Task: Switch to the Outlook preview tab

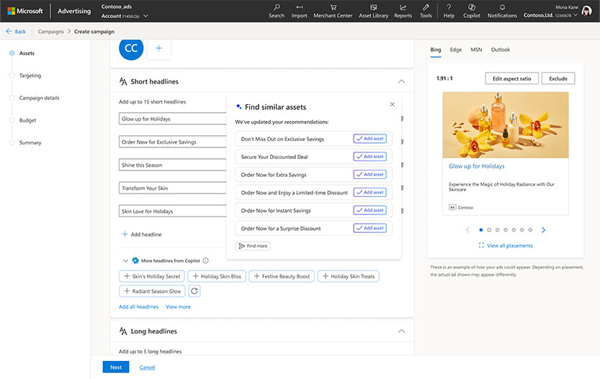Action: click(501, 50)
